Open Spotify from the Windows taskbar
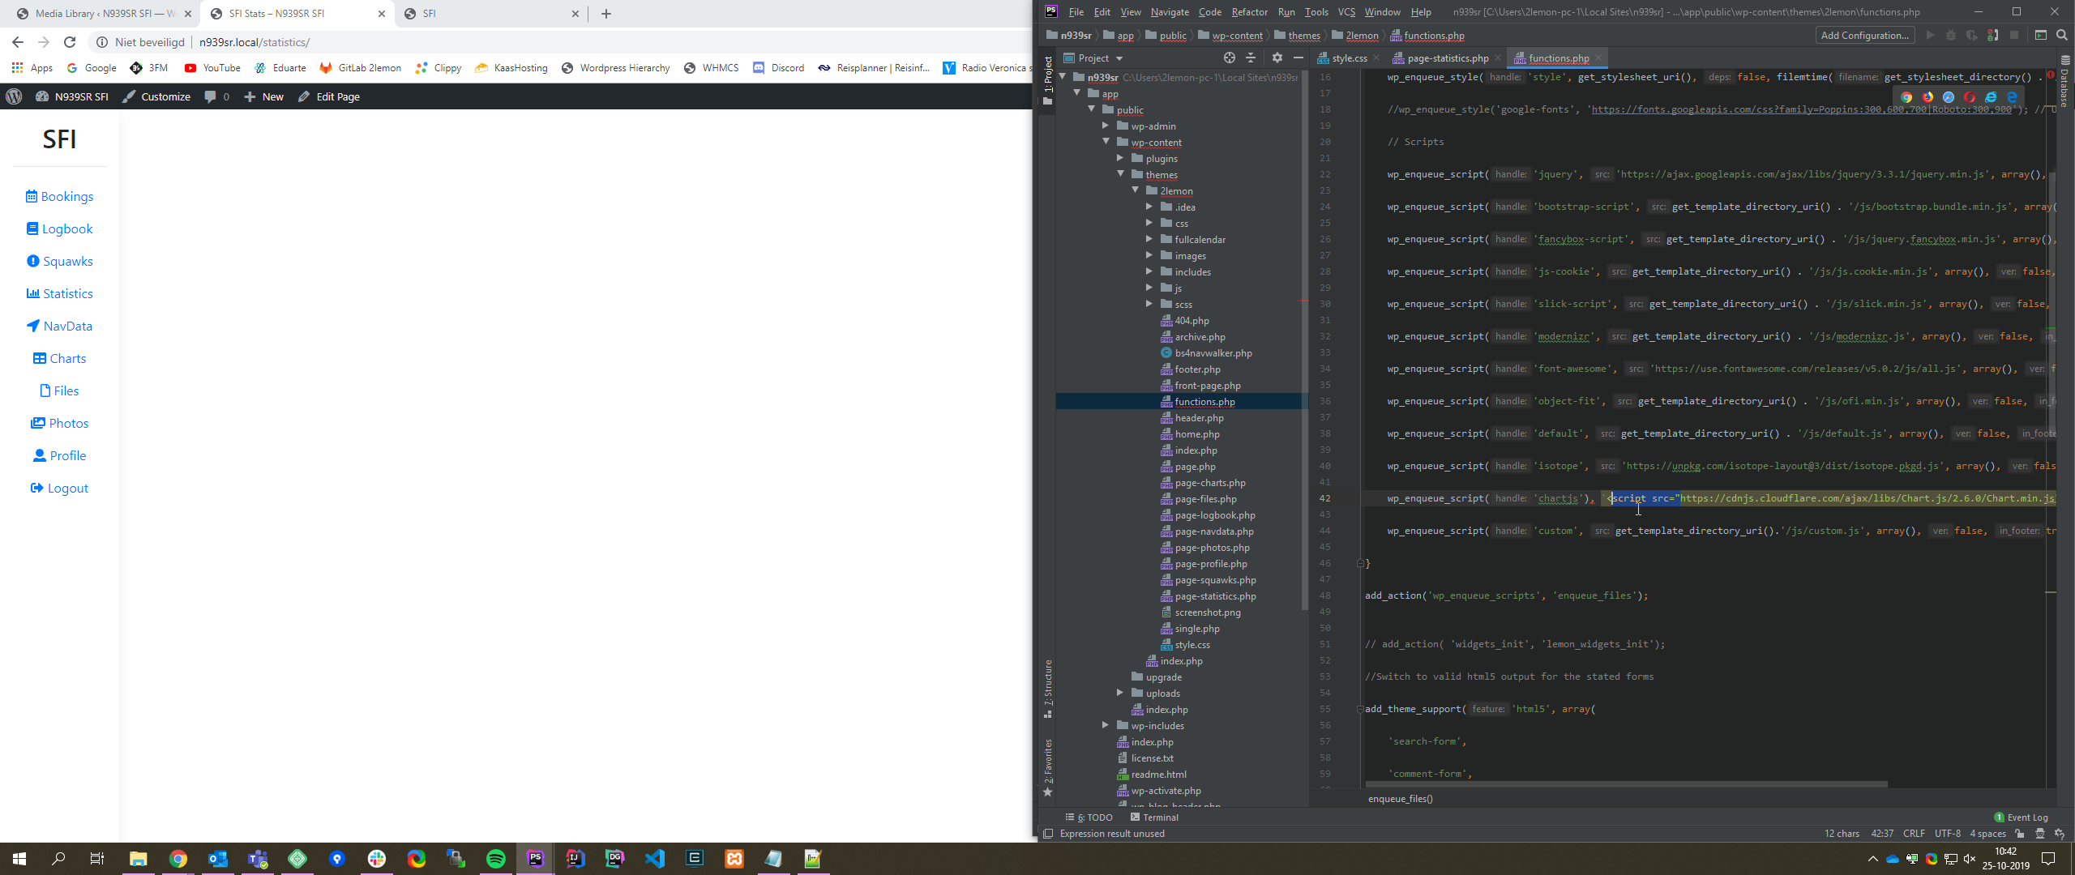 click(495, 859)
